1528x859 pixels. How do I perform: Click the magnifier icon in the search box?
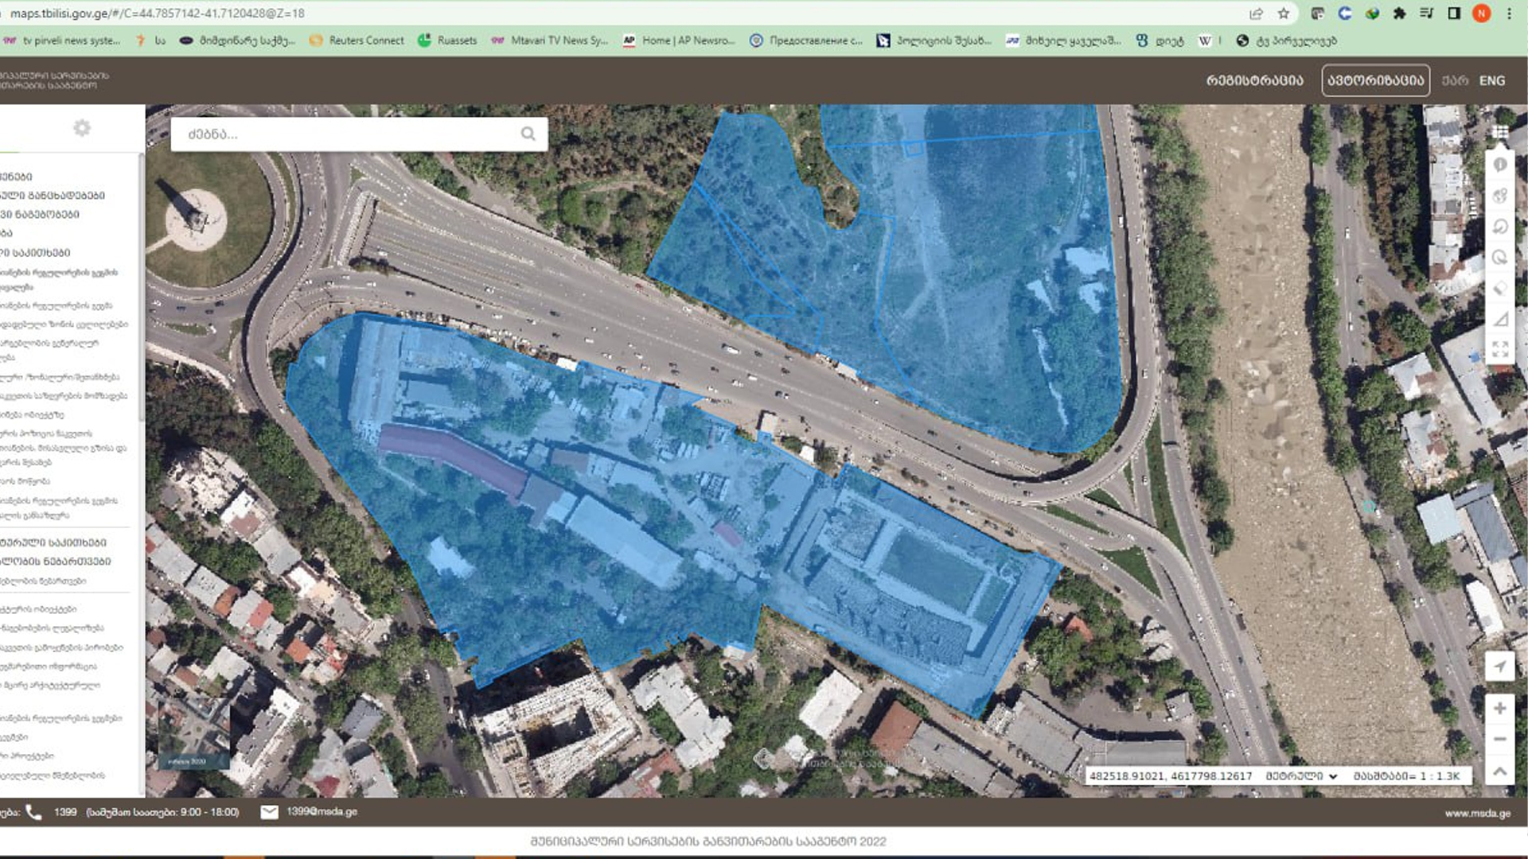[528, 134]
